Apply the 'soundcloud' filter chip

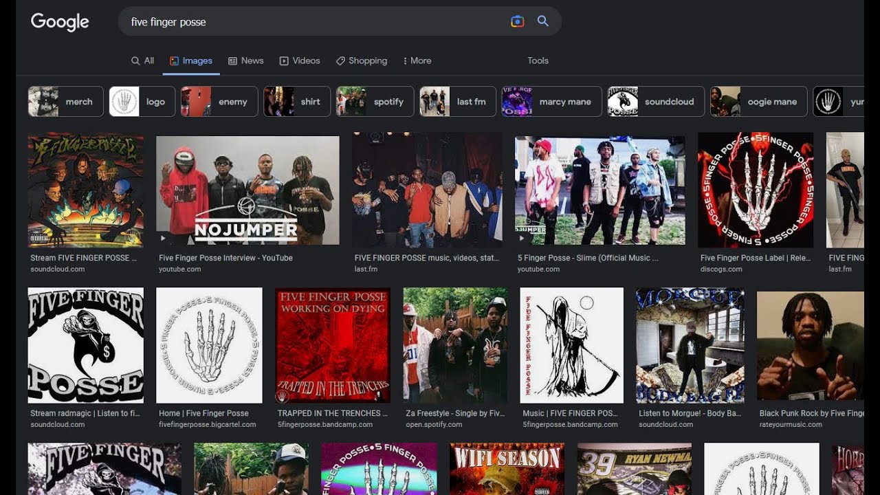tap(656, 102)
